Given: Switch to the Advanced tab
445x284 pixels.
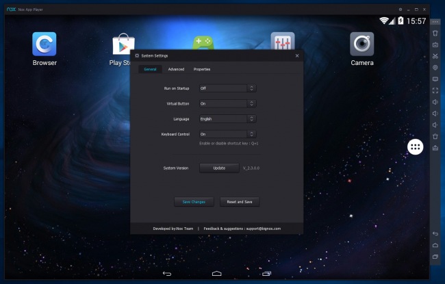Looking at the screenshot, I should pos(176,69).
